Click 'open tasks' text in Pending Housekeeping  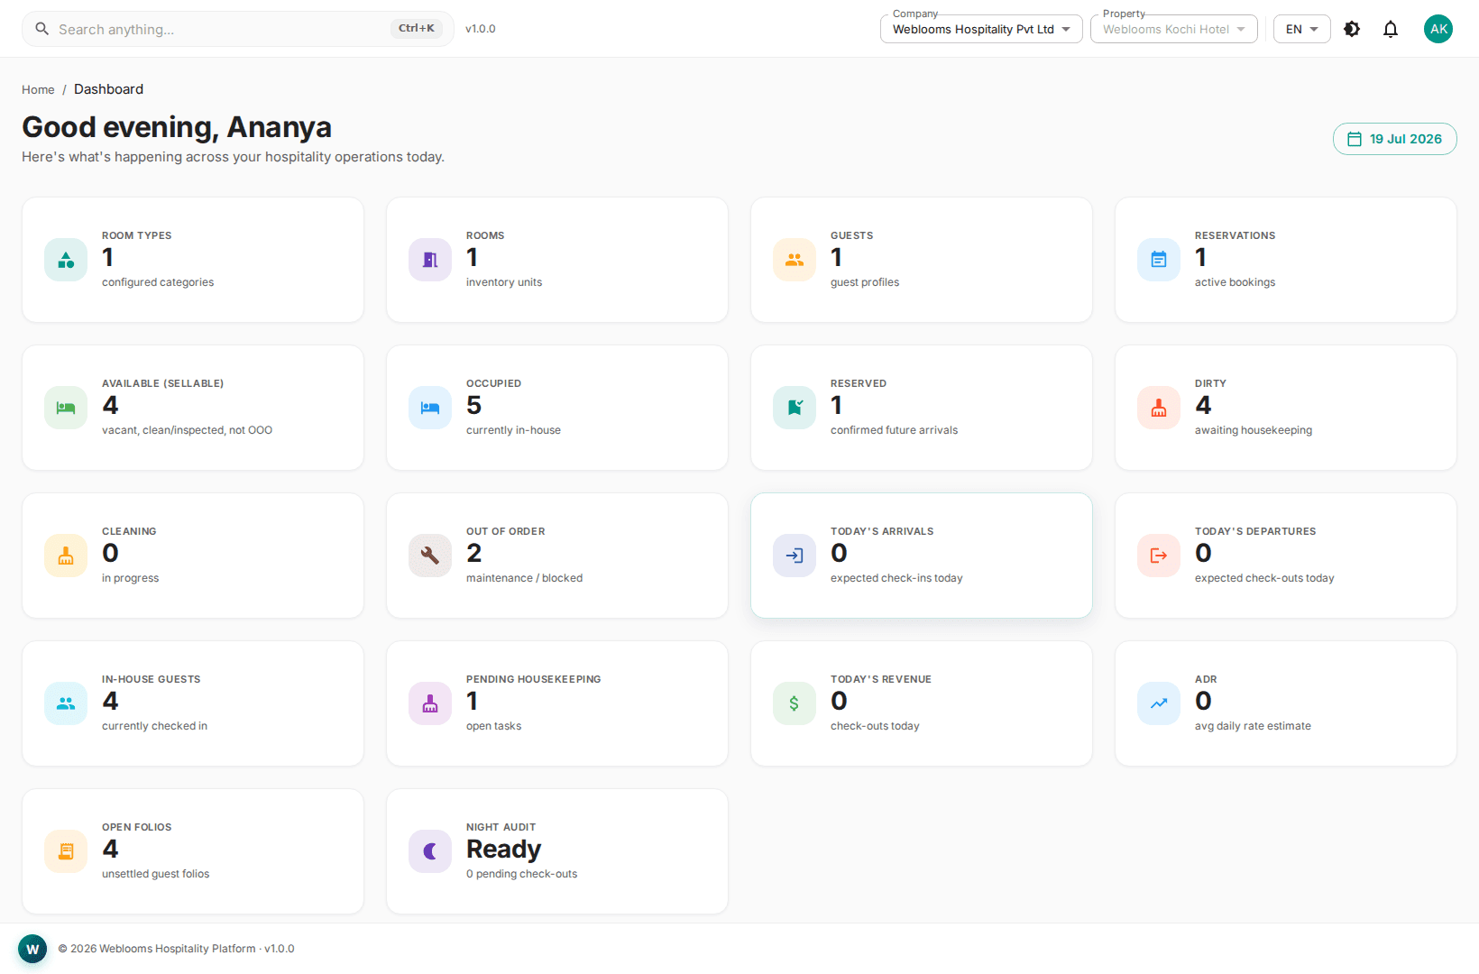[x=493, y=726]
